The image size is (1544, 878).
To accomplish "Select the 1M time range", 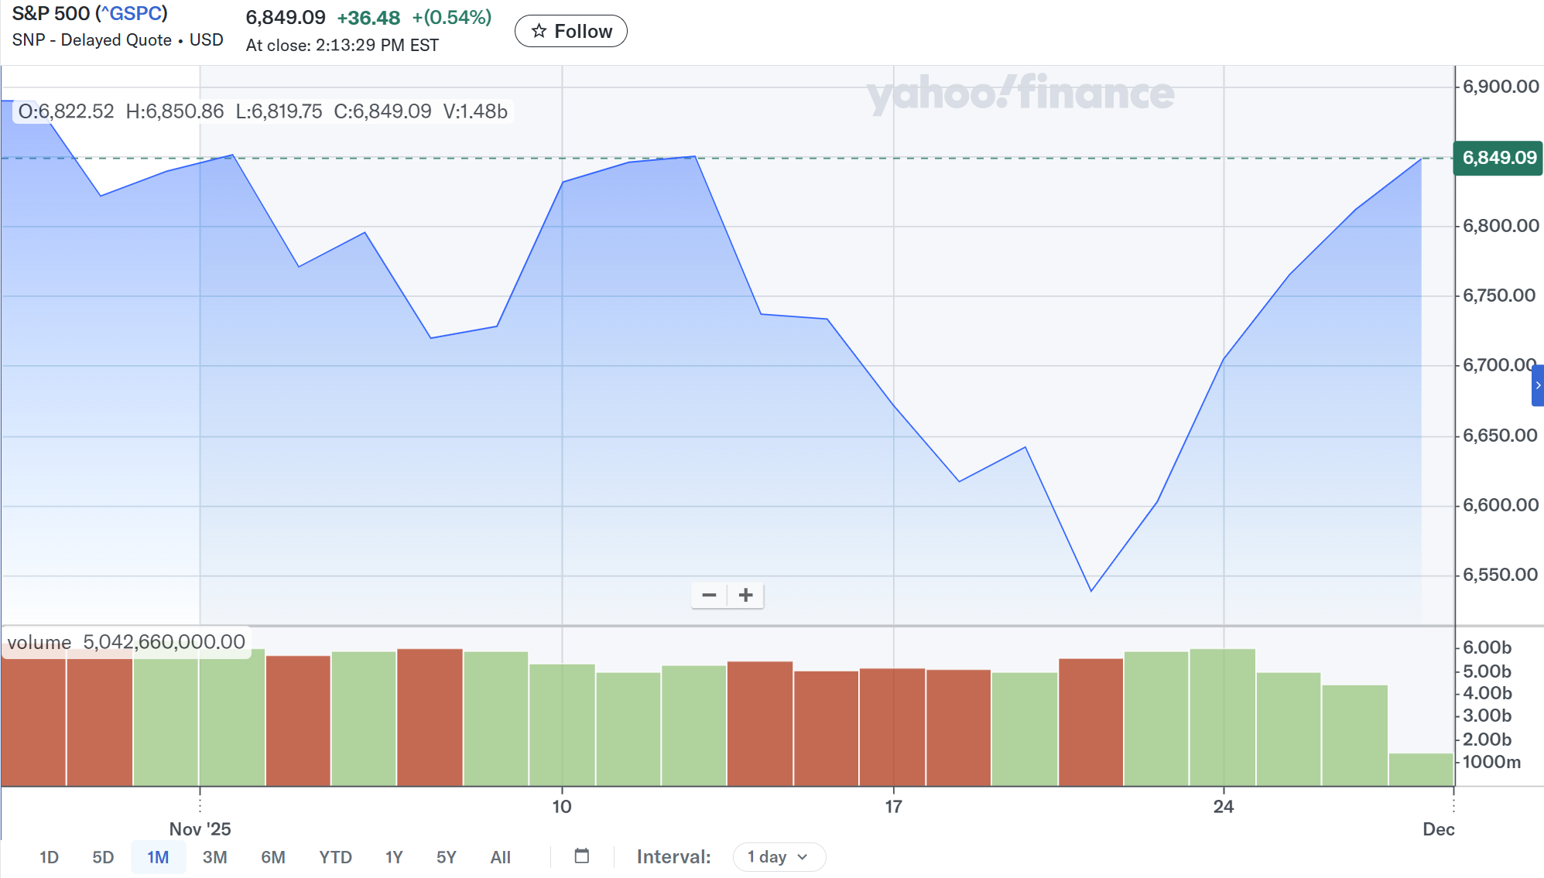I will coord(158,857).
